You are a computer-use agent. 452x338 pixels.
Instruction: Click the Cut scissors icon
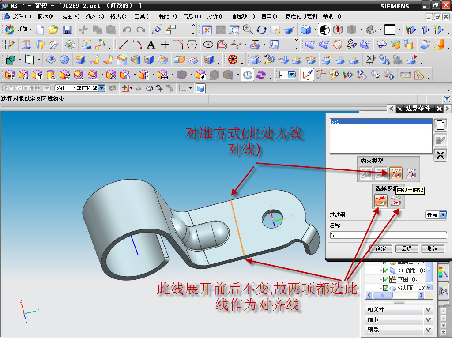83,30
